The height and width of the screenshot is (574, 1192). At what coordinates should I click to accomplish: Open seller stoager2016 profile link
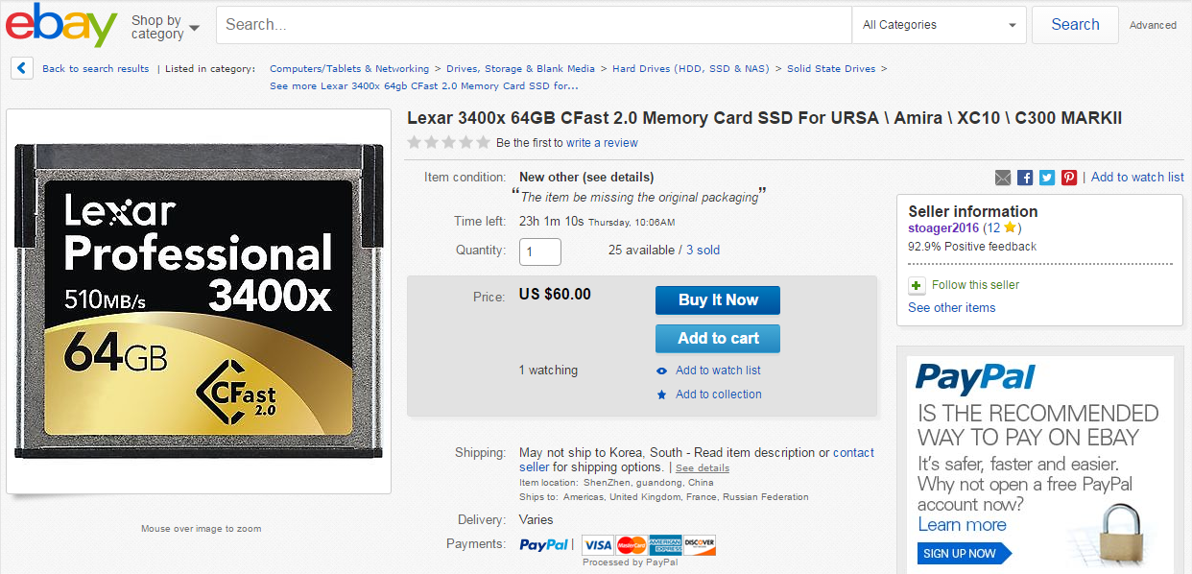coord(943,228)
